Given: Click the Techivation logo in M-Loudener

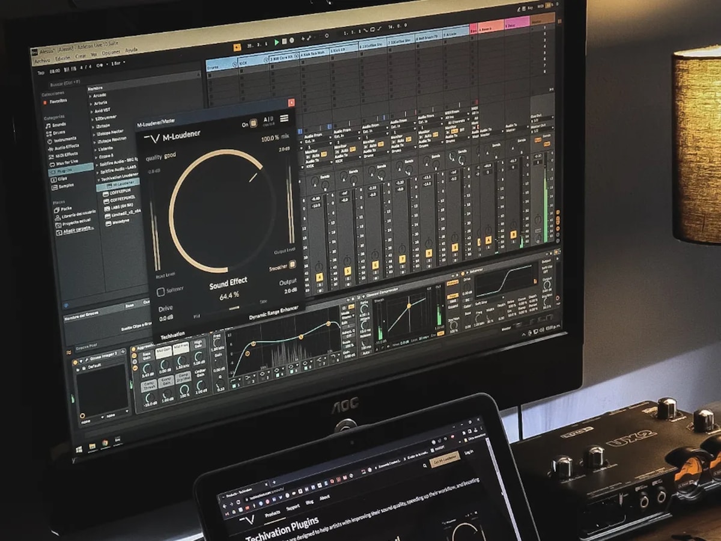Looking at the screenshot, I should pyautogui.click(x=151, y=138).
